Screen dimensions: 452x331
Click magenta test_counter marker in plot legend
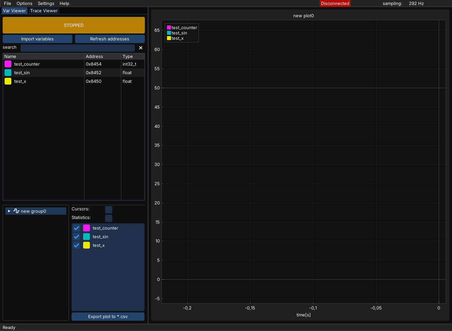pos(169,28)
